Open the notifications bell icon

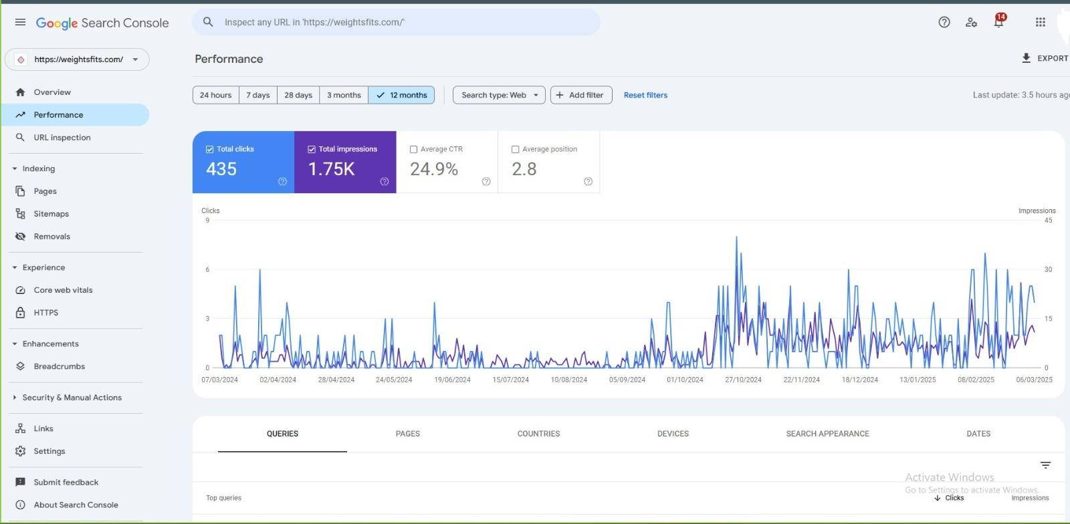pyautogui.click(x=998, y=22)
